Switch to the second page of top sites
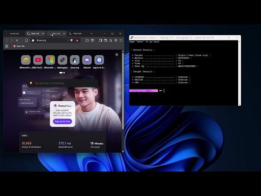The height and width of the screenshot is (196, 261). (x=64, y=73)
